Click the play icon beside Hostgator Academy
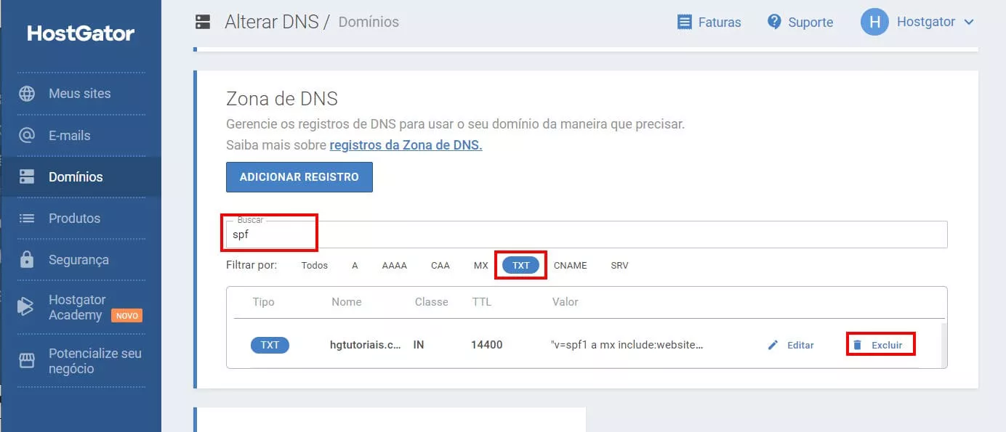The image size is (1006, 432). click(26, 307)
